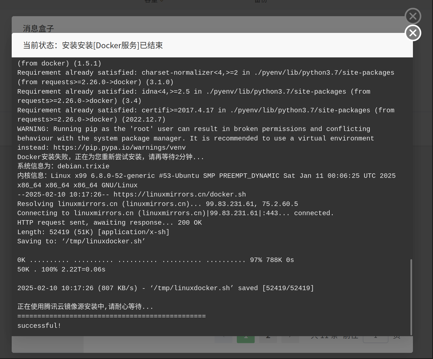Click the 系统信息为: debian.trixie line

[63, 166]
